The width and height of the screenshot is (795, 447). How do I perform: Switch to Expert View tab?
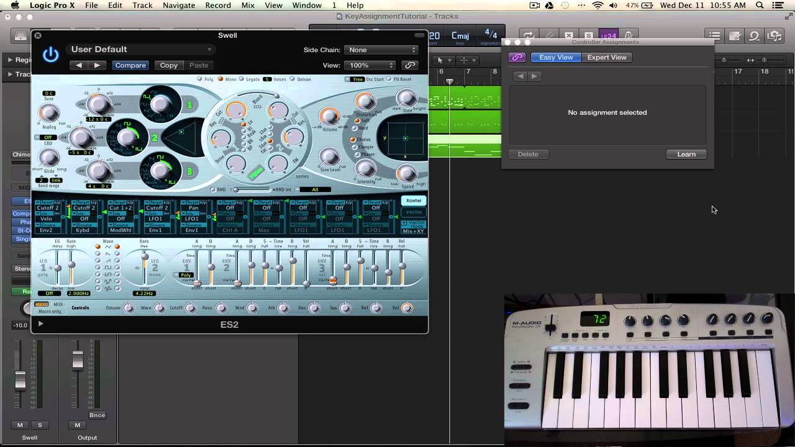tap(607, 57)
